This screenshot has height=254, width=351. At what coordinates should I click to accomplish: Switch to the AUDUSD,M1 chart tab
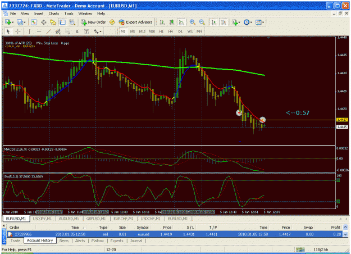coord(69,219)
